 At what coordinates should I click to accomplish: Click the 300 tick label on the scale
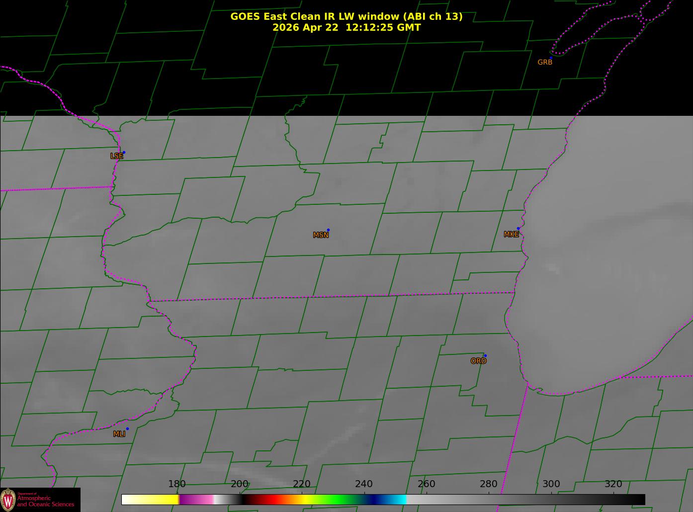point(551,484)
